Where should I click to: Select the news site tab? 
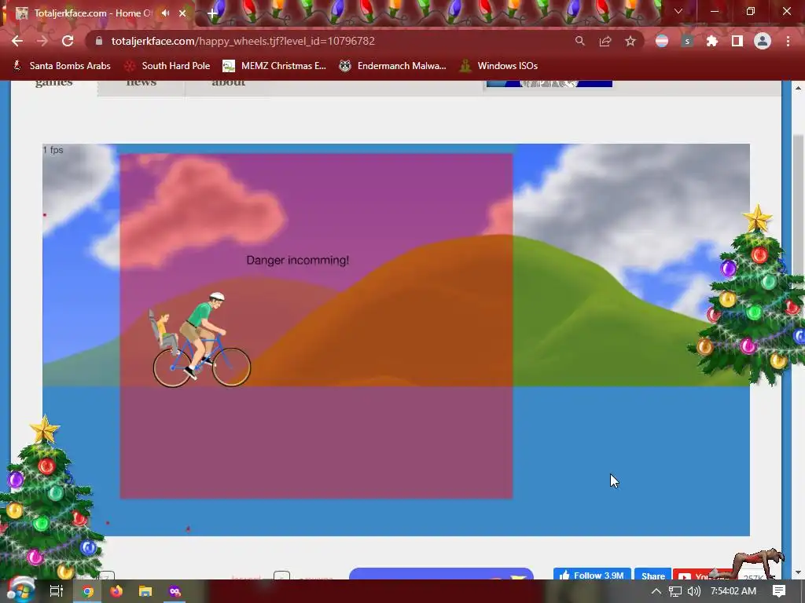tap(142, 83)
